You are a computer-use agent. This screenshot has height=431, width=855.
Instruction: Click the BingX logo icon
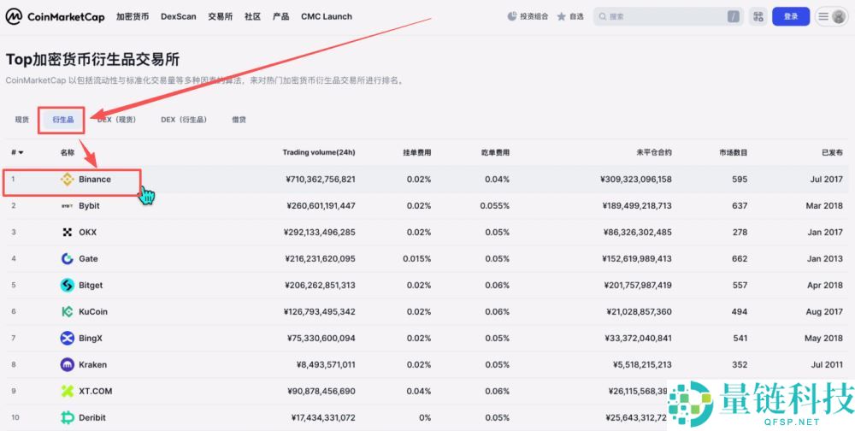(x=67, y=339)
